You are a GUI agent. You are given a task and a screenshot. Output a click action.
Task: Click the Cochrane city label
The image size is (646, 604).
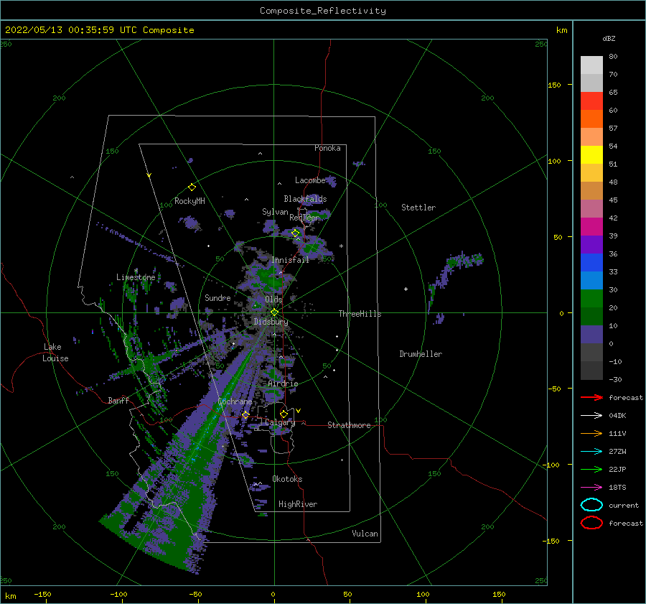point(235,401)
